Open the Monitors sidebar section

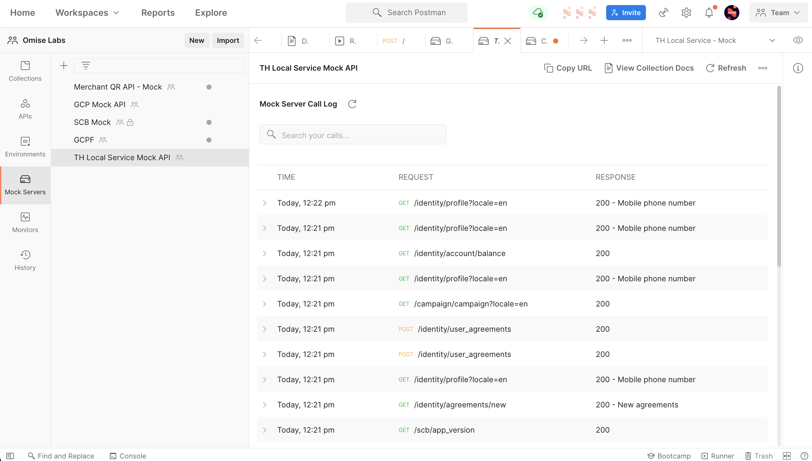25,223
